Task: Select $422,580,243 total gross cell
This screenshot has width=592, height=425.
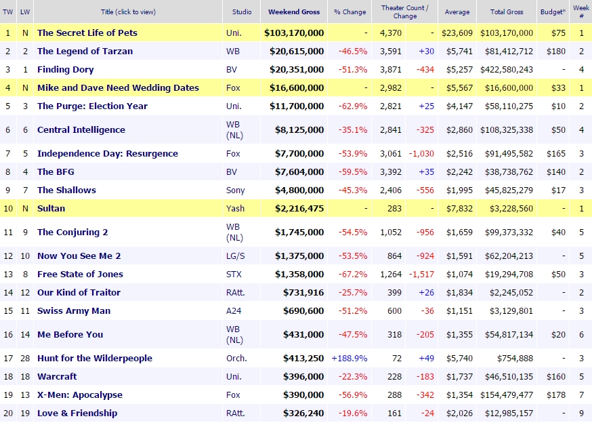Action: [507, 70]
